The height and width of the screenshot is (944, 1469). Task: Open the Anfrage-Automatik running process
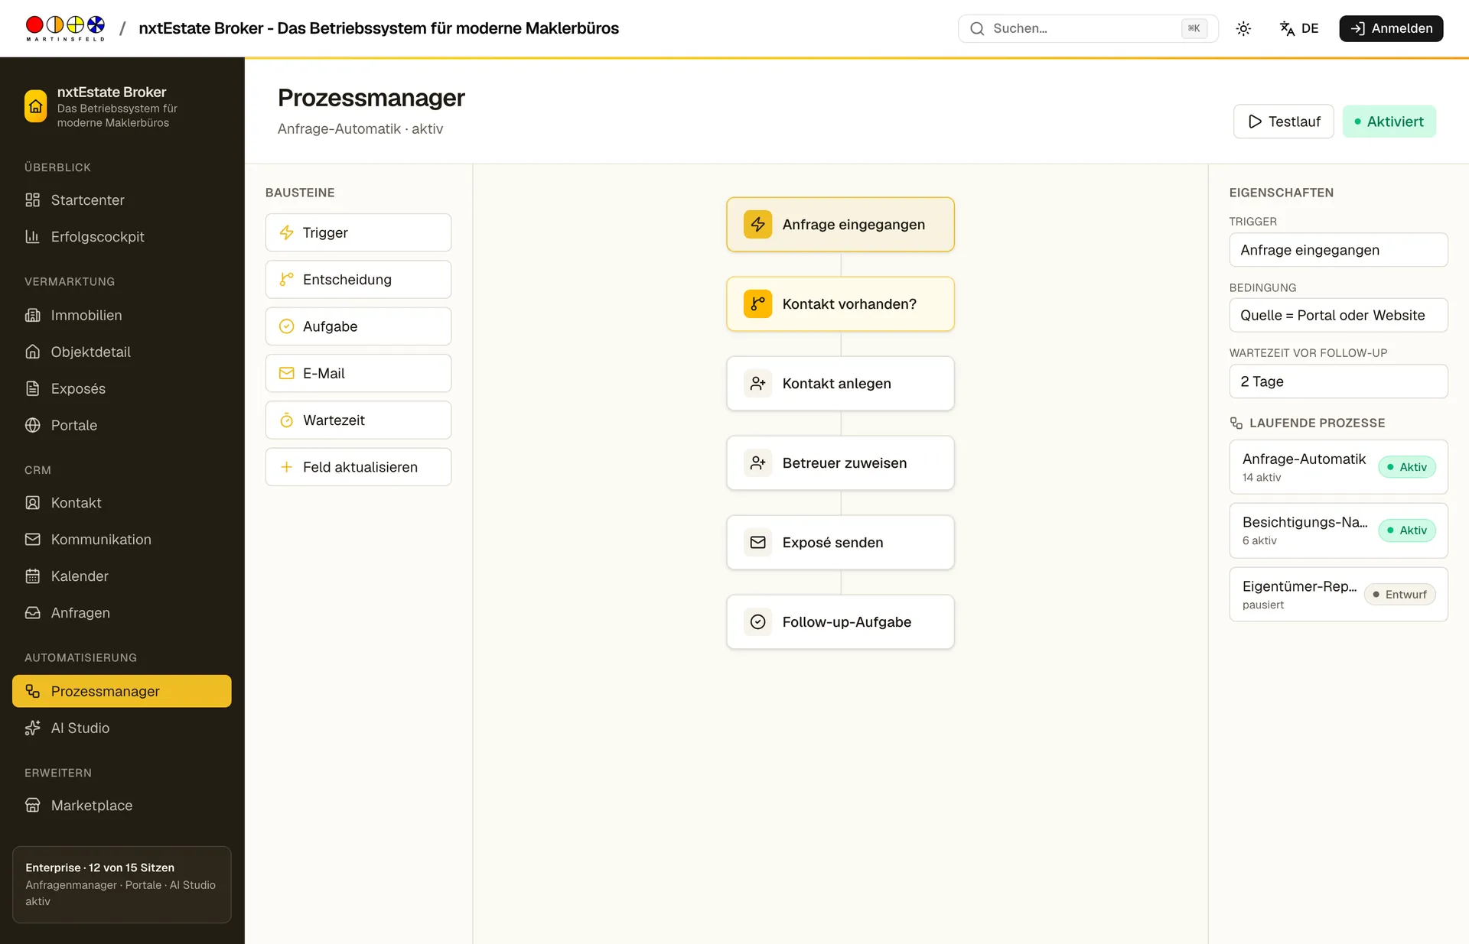pos(1338,467)
